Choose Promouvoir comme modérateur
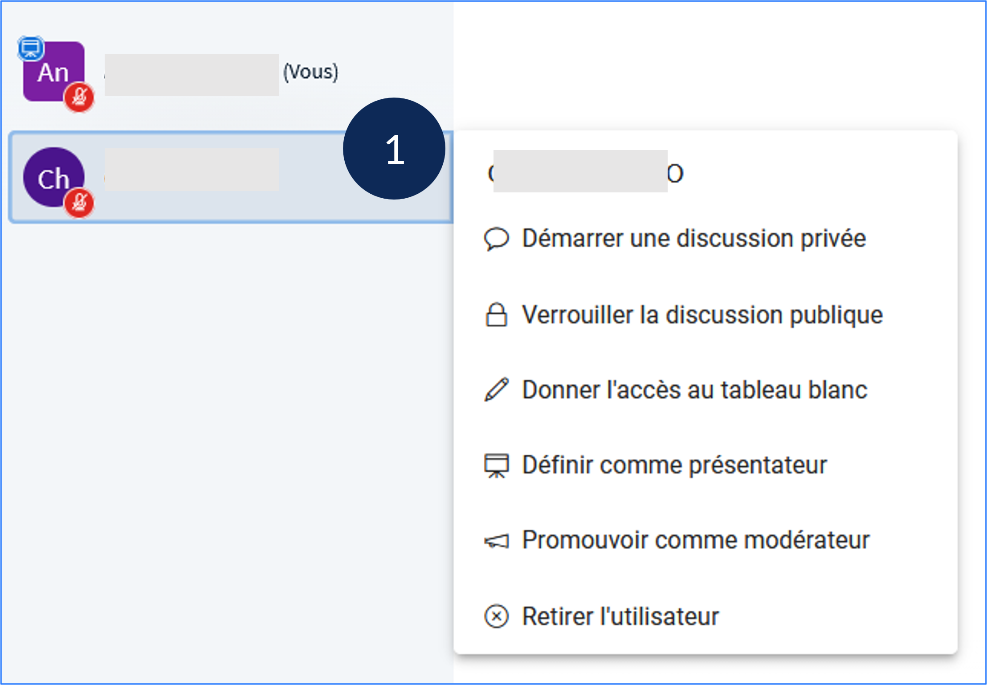 (695, 540)
